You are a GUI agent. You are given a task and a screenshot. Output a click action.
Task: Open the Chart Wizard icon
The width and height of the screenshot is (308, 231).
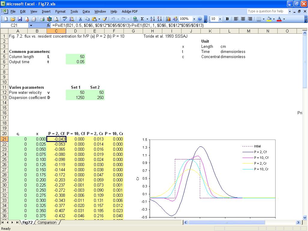(168, 19)
